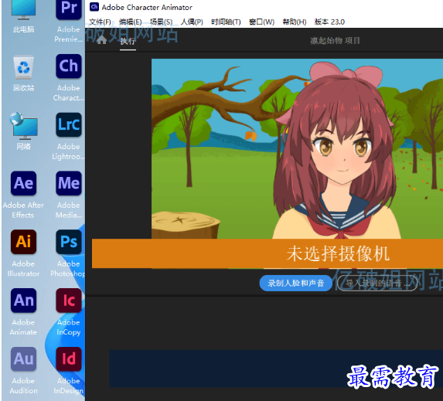Image resolution: width=443 pixels, height=401 pixels.
Task: Launch Adobe Audition shortcut
Action: (23, 371)
